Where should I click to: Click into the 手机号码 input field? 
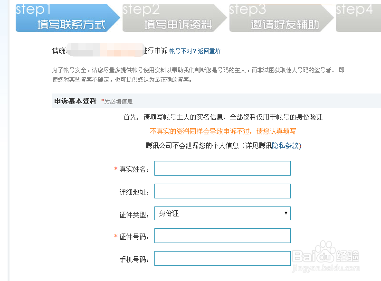click(x=222, y=258)
